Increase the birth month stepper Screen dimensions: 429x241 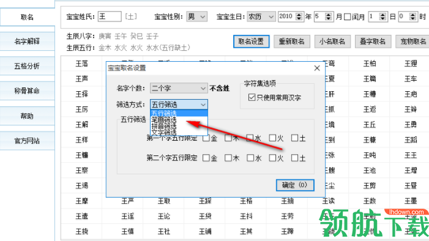[329, 15]
